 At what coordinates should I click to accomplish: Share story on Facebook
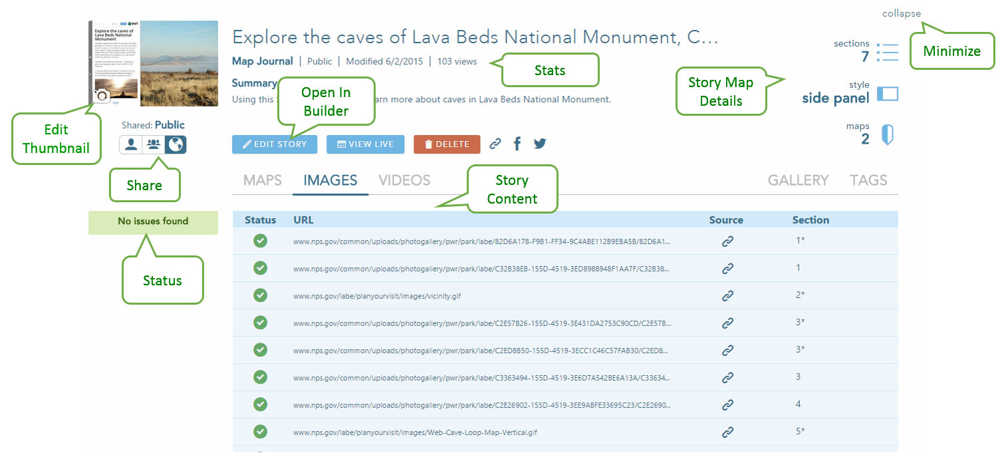point(517,144)
